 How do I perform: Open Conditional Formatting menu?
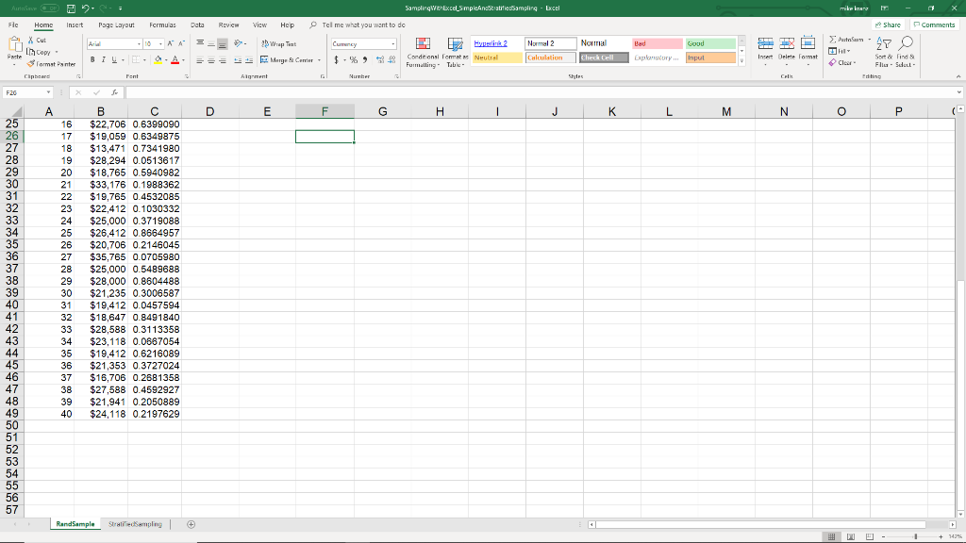tap(423, 52)
